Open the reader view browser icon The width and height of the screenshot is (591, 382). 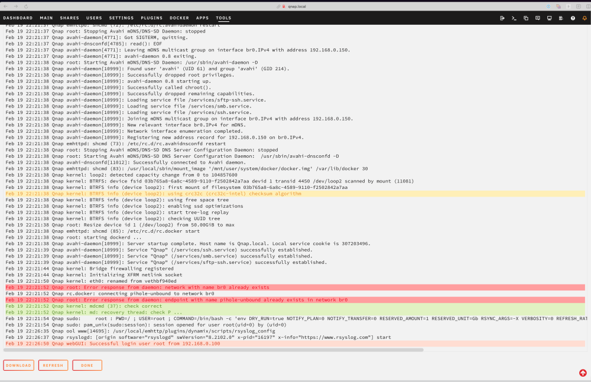click(578, 6)
